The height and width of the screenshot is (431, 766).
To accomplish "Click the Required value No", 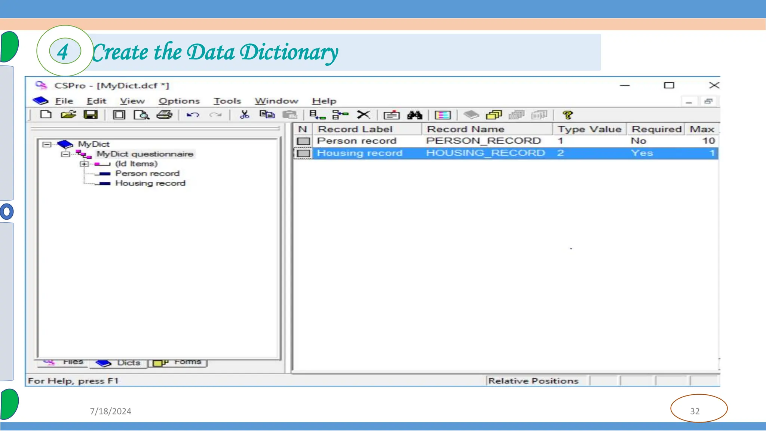I will pos(638,141).
